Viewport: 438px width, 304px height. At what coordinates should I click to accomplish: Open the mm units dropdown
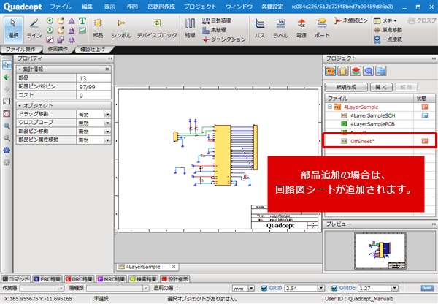coord(251,288)
